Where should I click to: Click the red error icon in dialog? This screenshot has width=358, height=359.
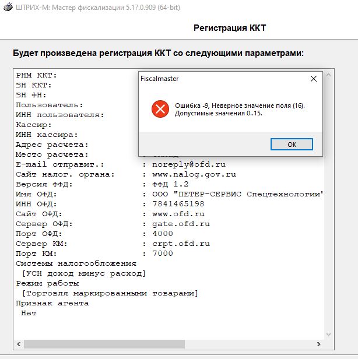(159, 109)
